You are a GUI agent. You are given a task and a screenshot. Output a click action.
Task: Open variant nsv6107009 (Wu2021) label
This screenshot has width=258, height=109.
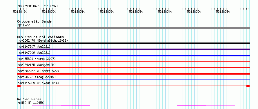[x=34, y=53]
